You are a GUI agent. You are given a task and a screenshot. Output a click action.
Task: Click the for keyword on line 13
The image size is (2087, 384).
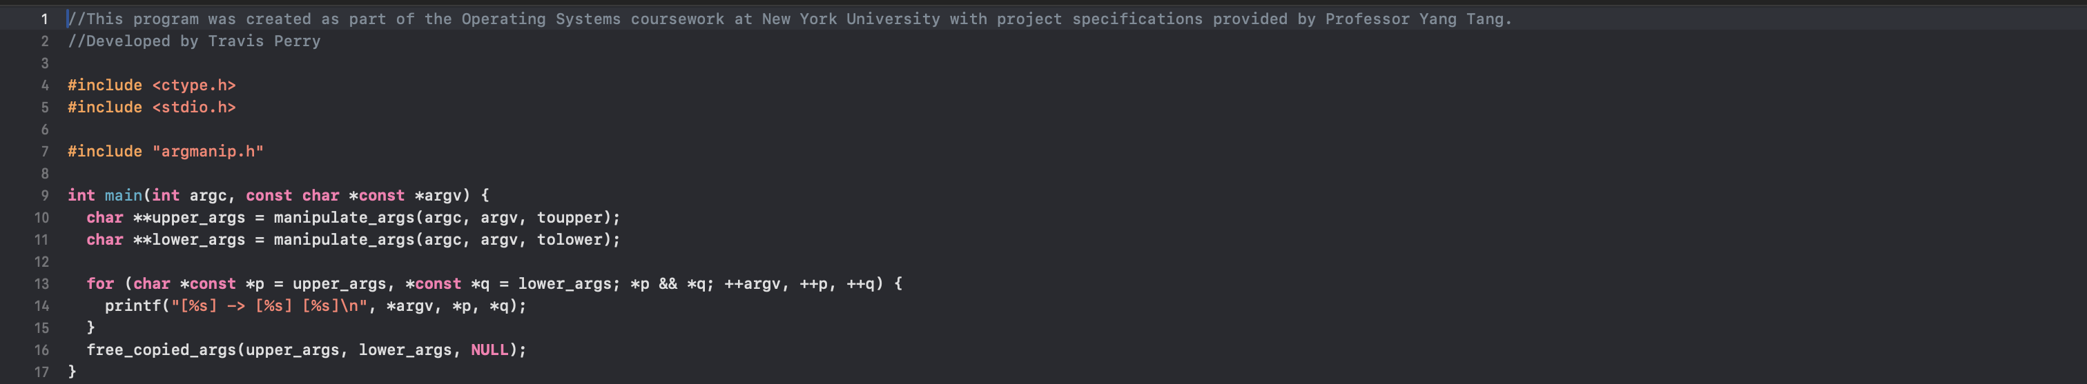(x=101, y=284)
